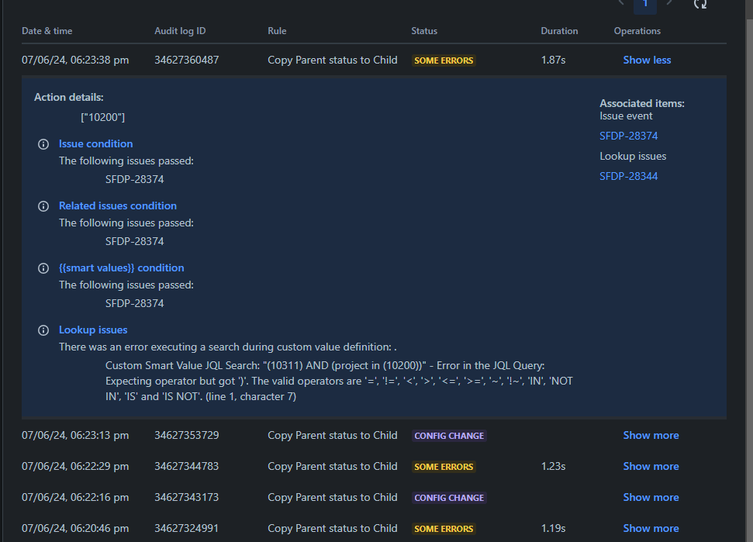Click timestamp 07/06/24, 06:22:16 pm

pos(75,497)
